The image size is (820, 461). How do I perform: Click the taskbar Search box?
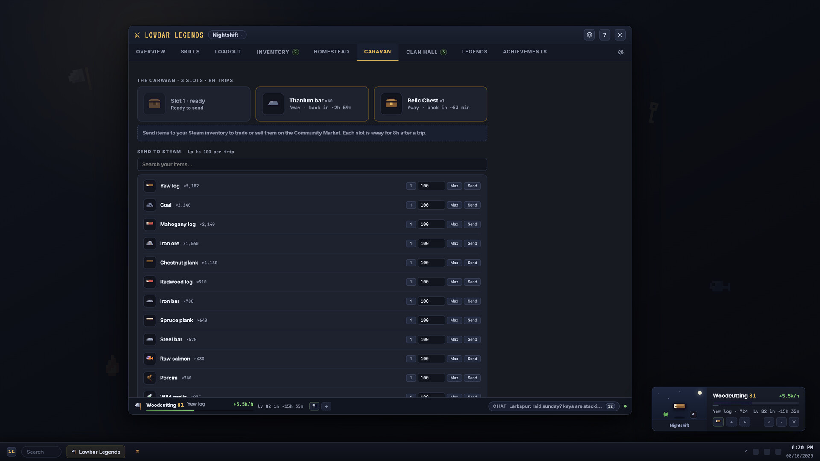41,452
